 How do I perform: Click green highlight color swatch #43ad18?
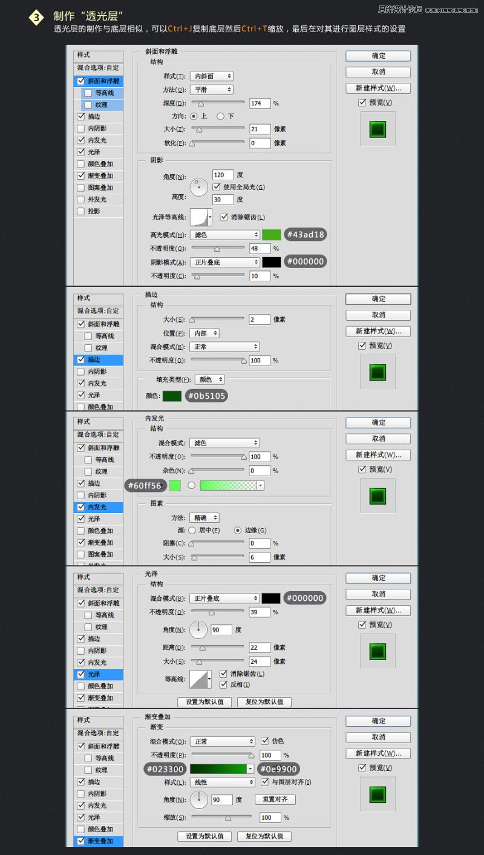point(272,235)
